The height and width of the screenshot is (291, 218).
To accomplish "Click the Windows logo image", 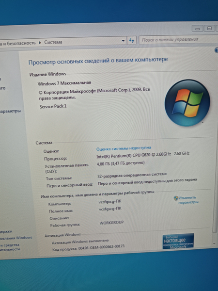I will click(187, 103).
